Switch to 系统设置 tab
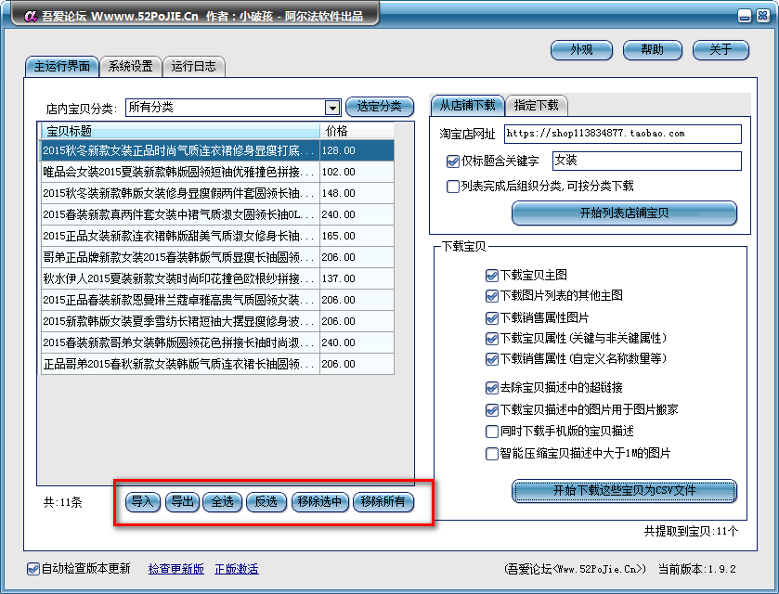Screen dimensions: 779x594 [x=130, y=67]
